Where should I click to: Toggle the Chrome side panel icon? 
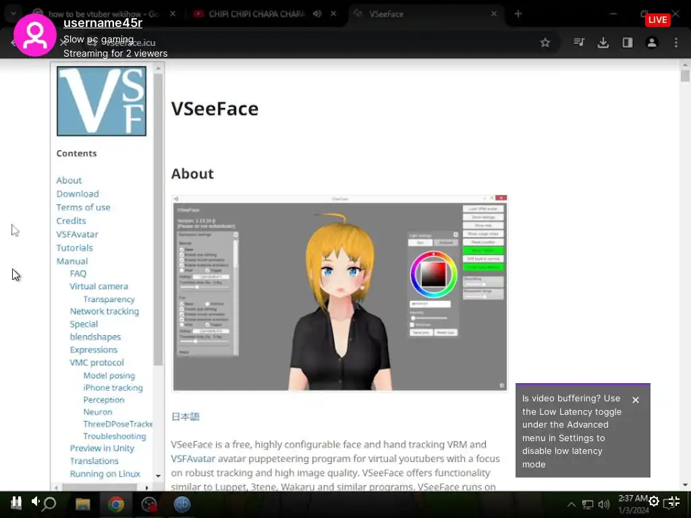(x=627, y=42)
